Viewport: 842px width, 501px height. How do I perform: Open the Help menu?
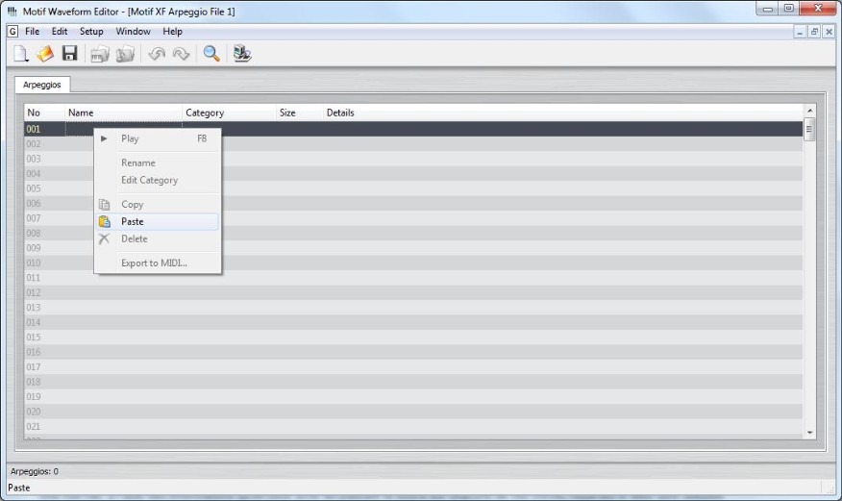pyautogui.click(x=172, y=31)
